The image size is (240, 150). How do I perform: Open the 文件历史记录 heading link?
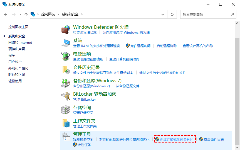pos(86,67)
